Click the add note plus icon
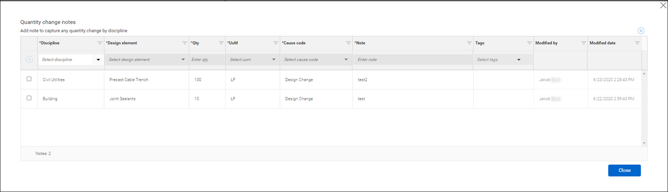 tap(29, 59)
